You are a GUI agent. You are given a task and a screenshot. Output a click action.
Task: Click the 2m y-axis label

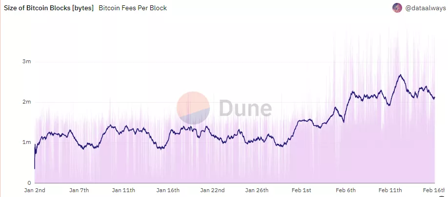pos(27,102)
